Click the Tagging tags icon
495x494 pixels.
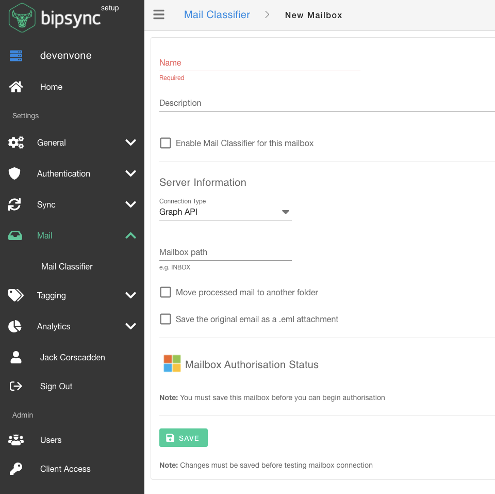tap(16, 295)
